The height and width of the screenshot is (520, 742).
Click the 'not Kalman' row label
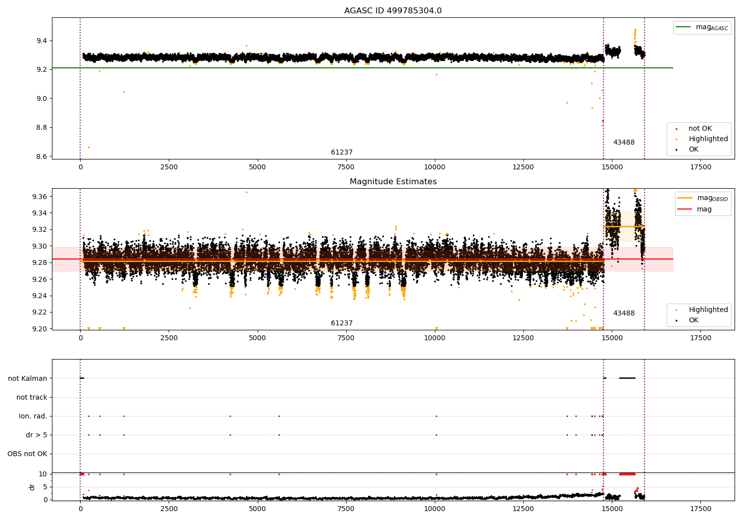(28, 378)
